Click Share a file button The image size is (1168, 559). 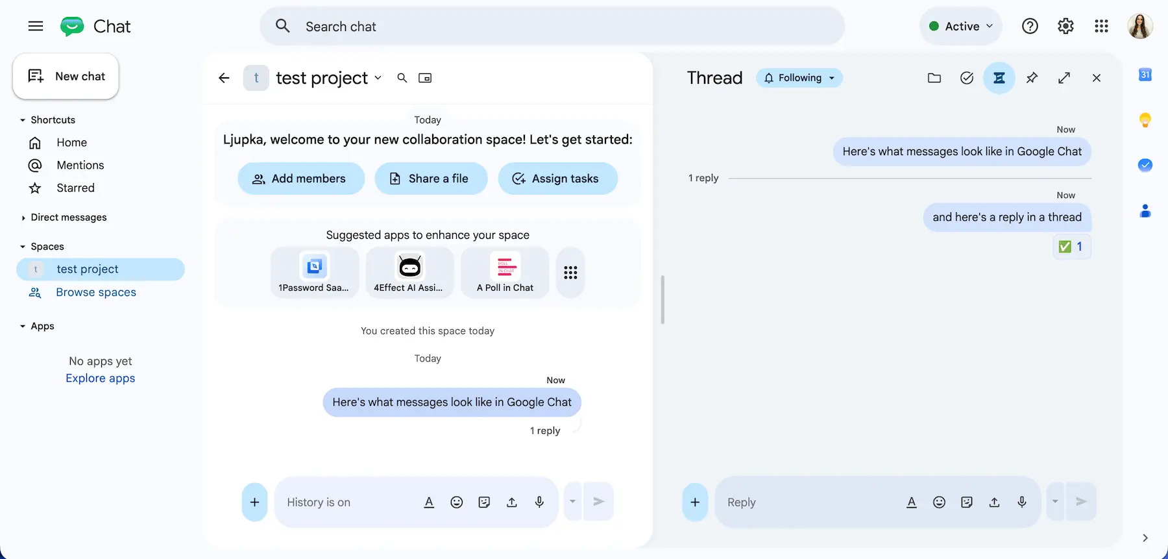[431, 179]
